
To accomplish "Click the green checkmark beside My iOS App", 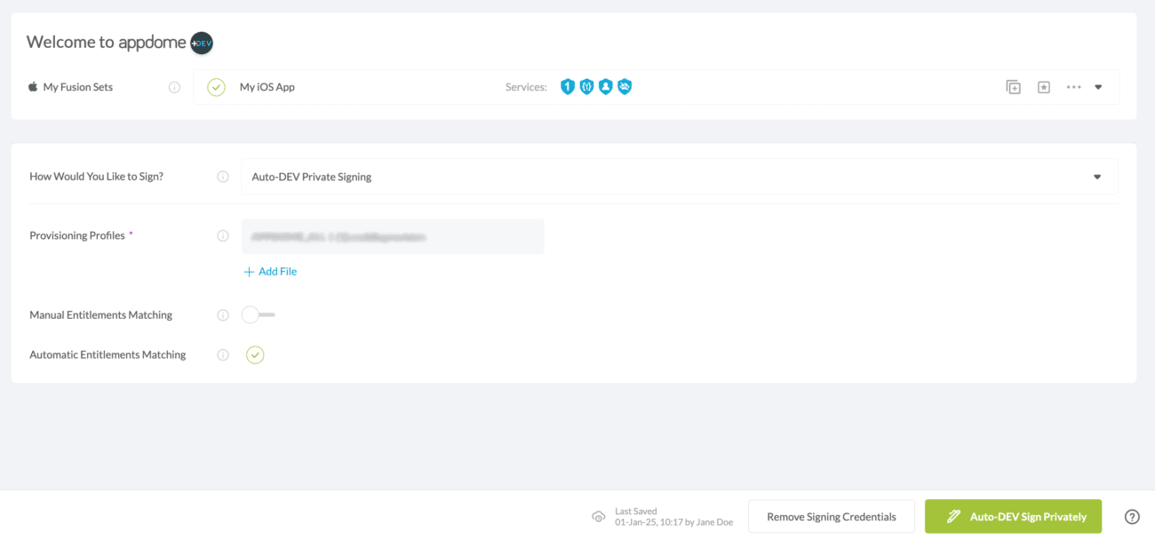I will (x=215, y=86).
